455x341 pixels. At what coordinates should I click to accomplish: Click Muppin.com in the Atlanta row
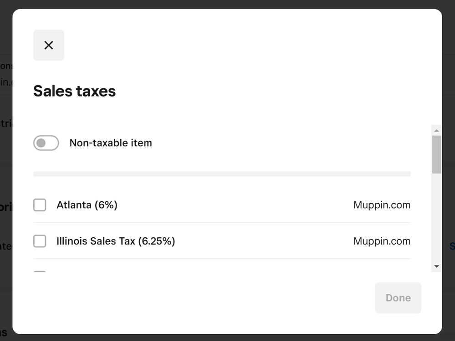[382, 205]
